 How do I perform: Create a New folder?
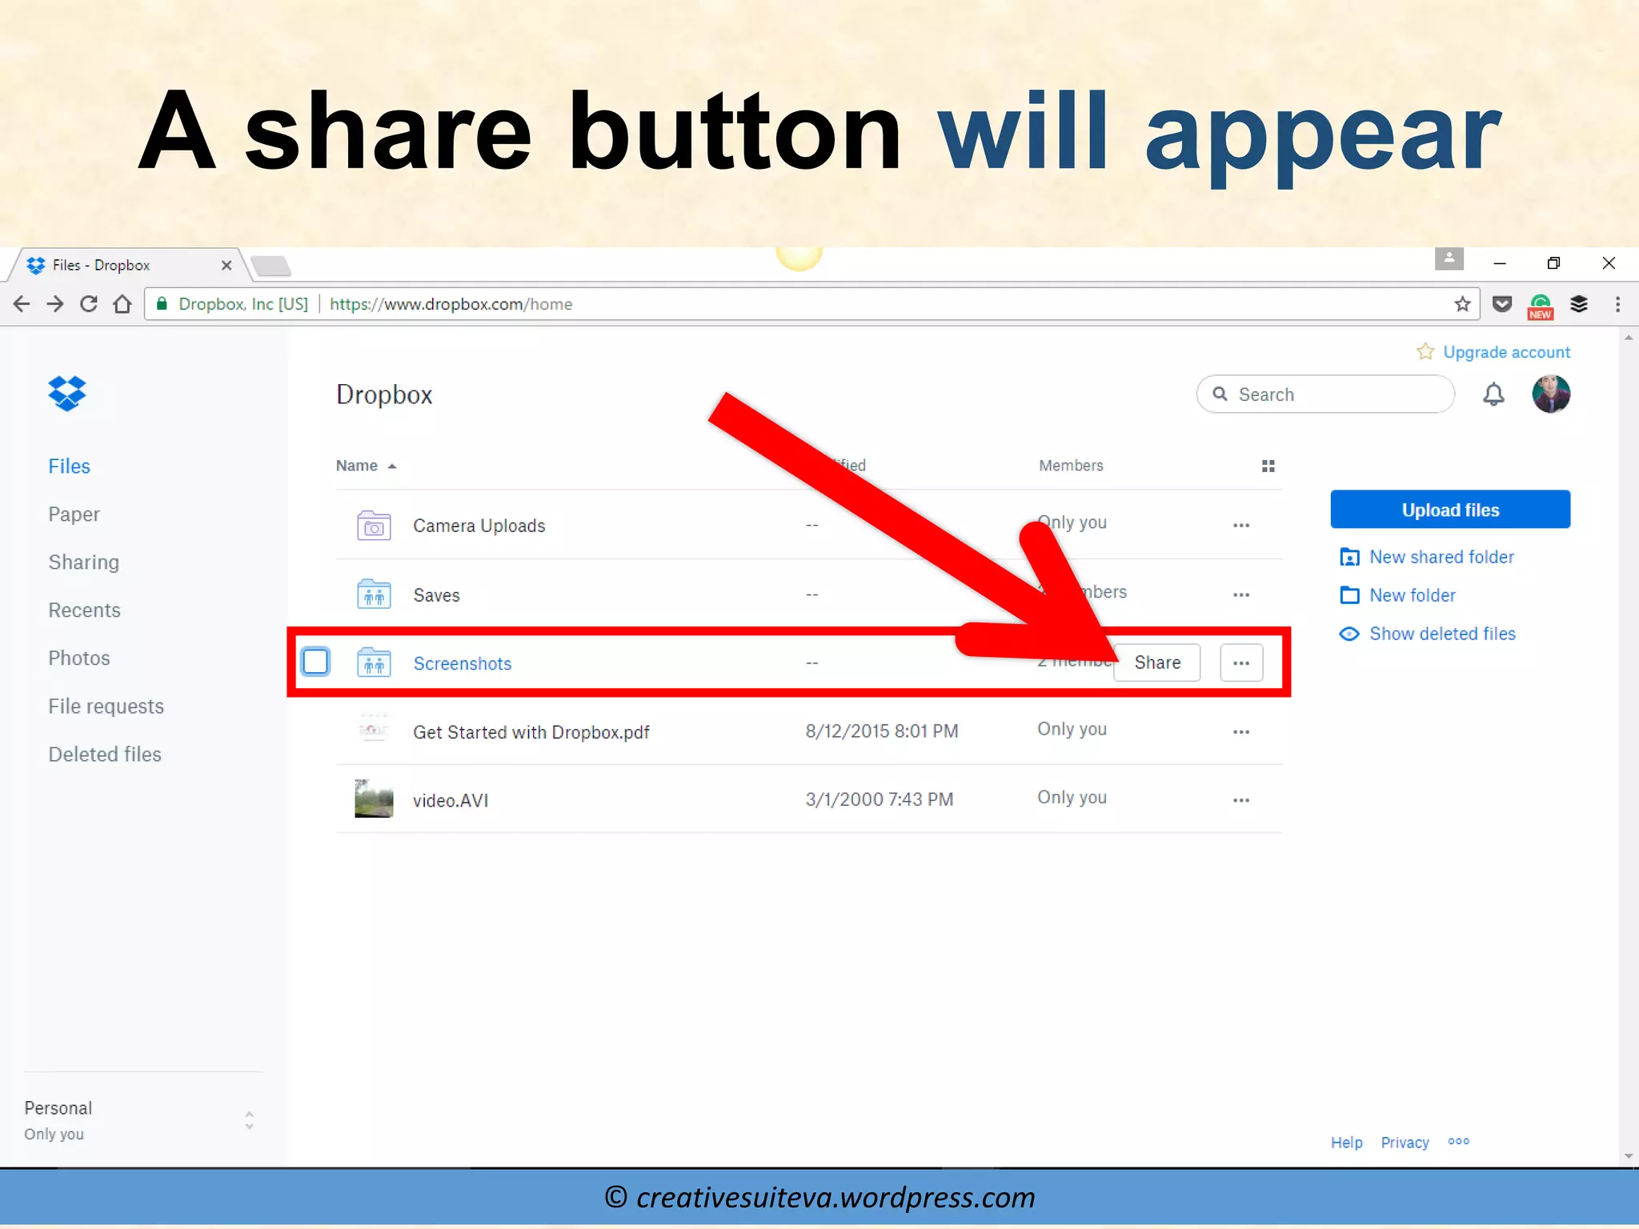pos(1397,595)
